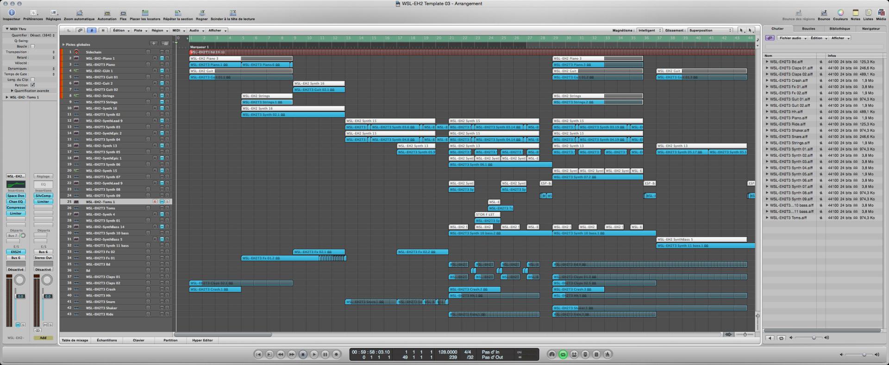Viewport: 889px width, 365px height.
Task: Click the transport Stop button
Action: [x=303, y=354]
